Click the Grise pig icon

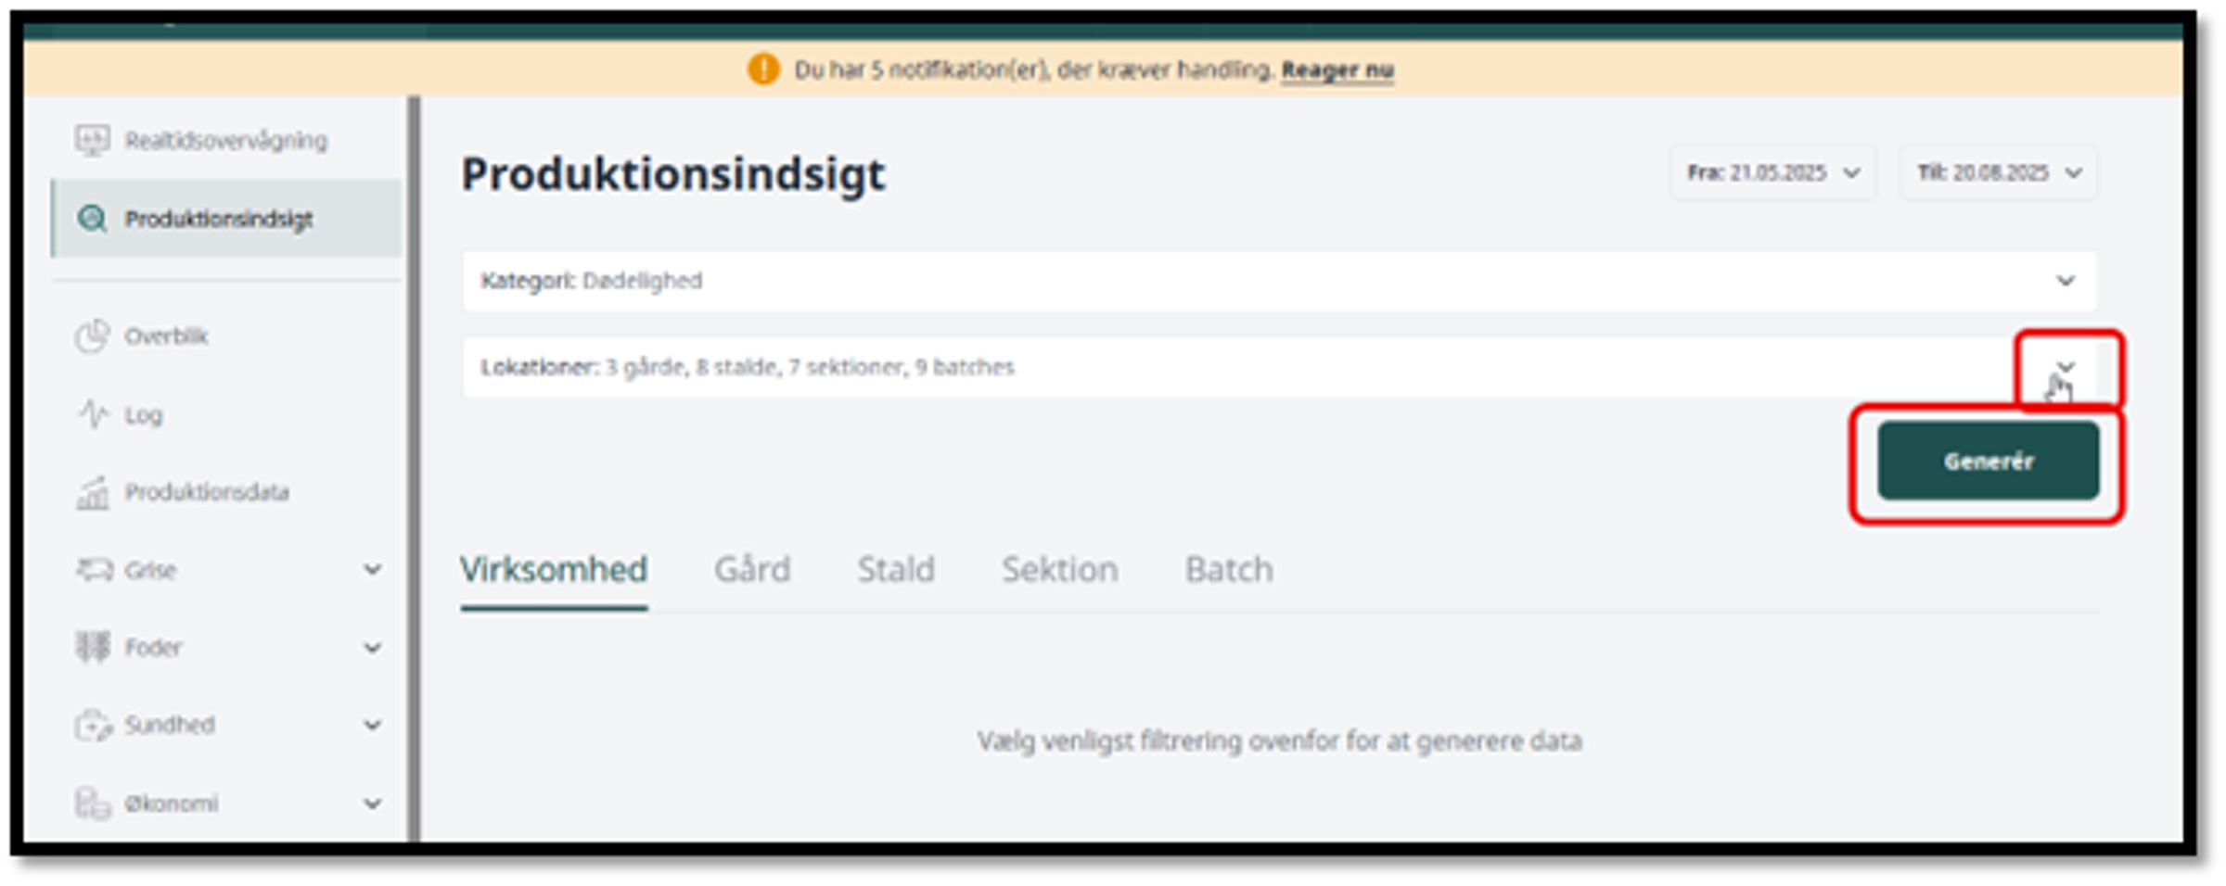(94, 569)
